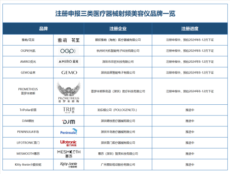Click 推进中 in the PENINSULA半岛 row
The width and height of the screenshot is (230, 174).
pos(190,132)
